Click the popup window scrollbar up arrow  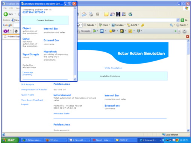(x=75, y=8)
